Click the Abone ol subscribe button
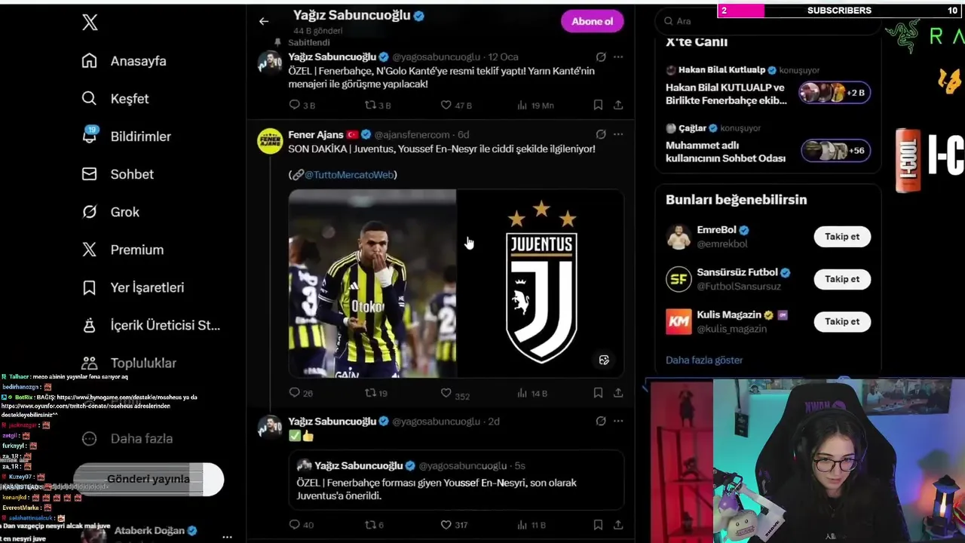 [x=592, y=21]
